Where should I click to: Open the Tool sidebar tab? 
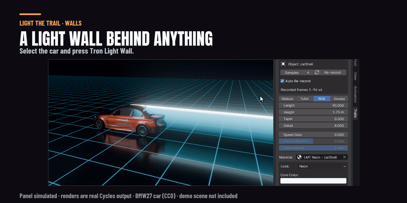pyautogui.click(x=355, y=63)
